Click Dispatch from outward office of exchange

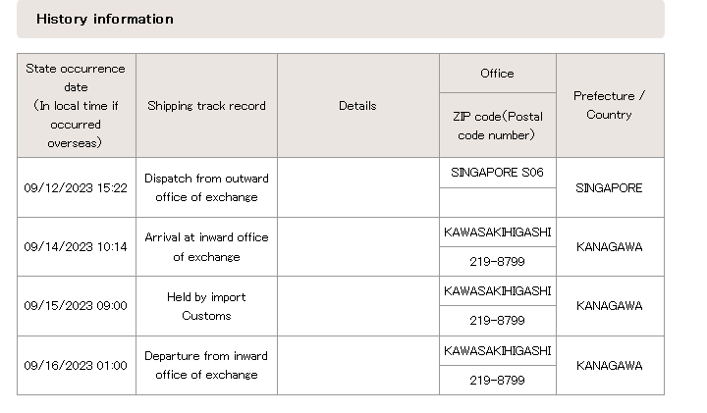pyautogui.click(x=206, y=187)
